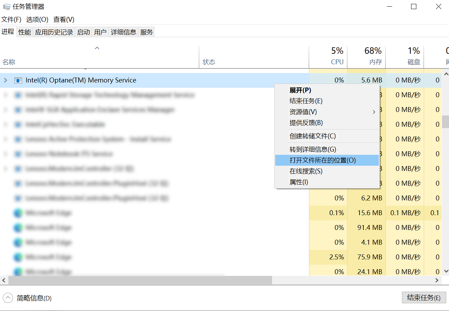Switch to the 用户 tab

[x=100, y=32]
